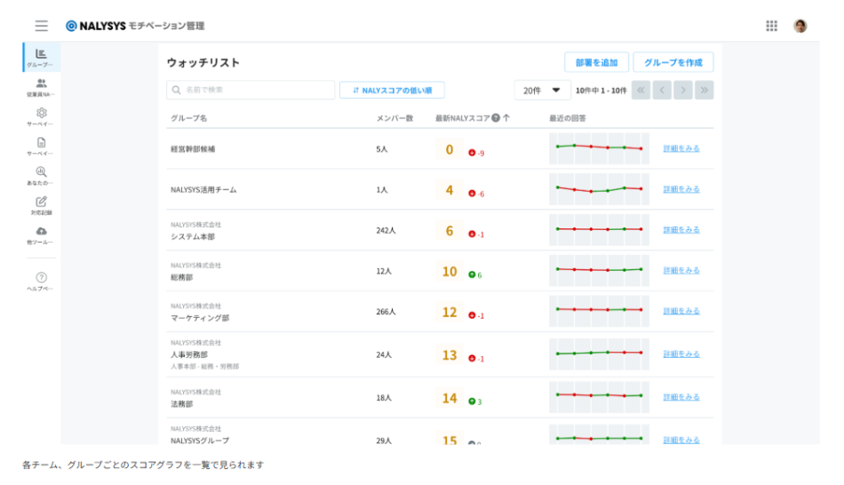
Task: Click the 266人 member count
Action: pyautogui.click(x=386, y=312)
